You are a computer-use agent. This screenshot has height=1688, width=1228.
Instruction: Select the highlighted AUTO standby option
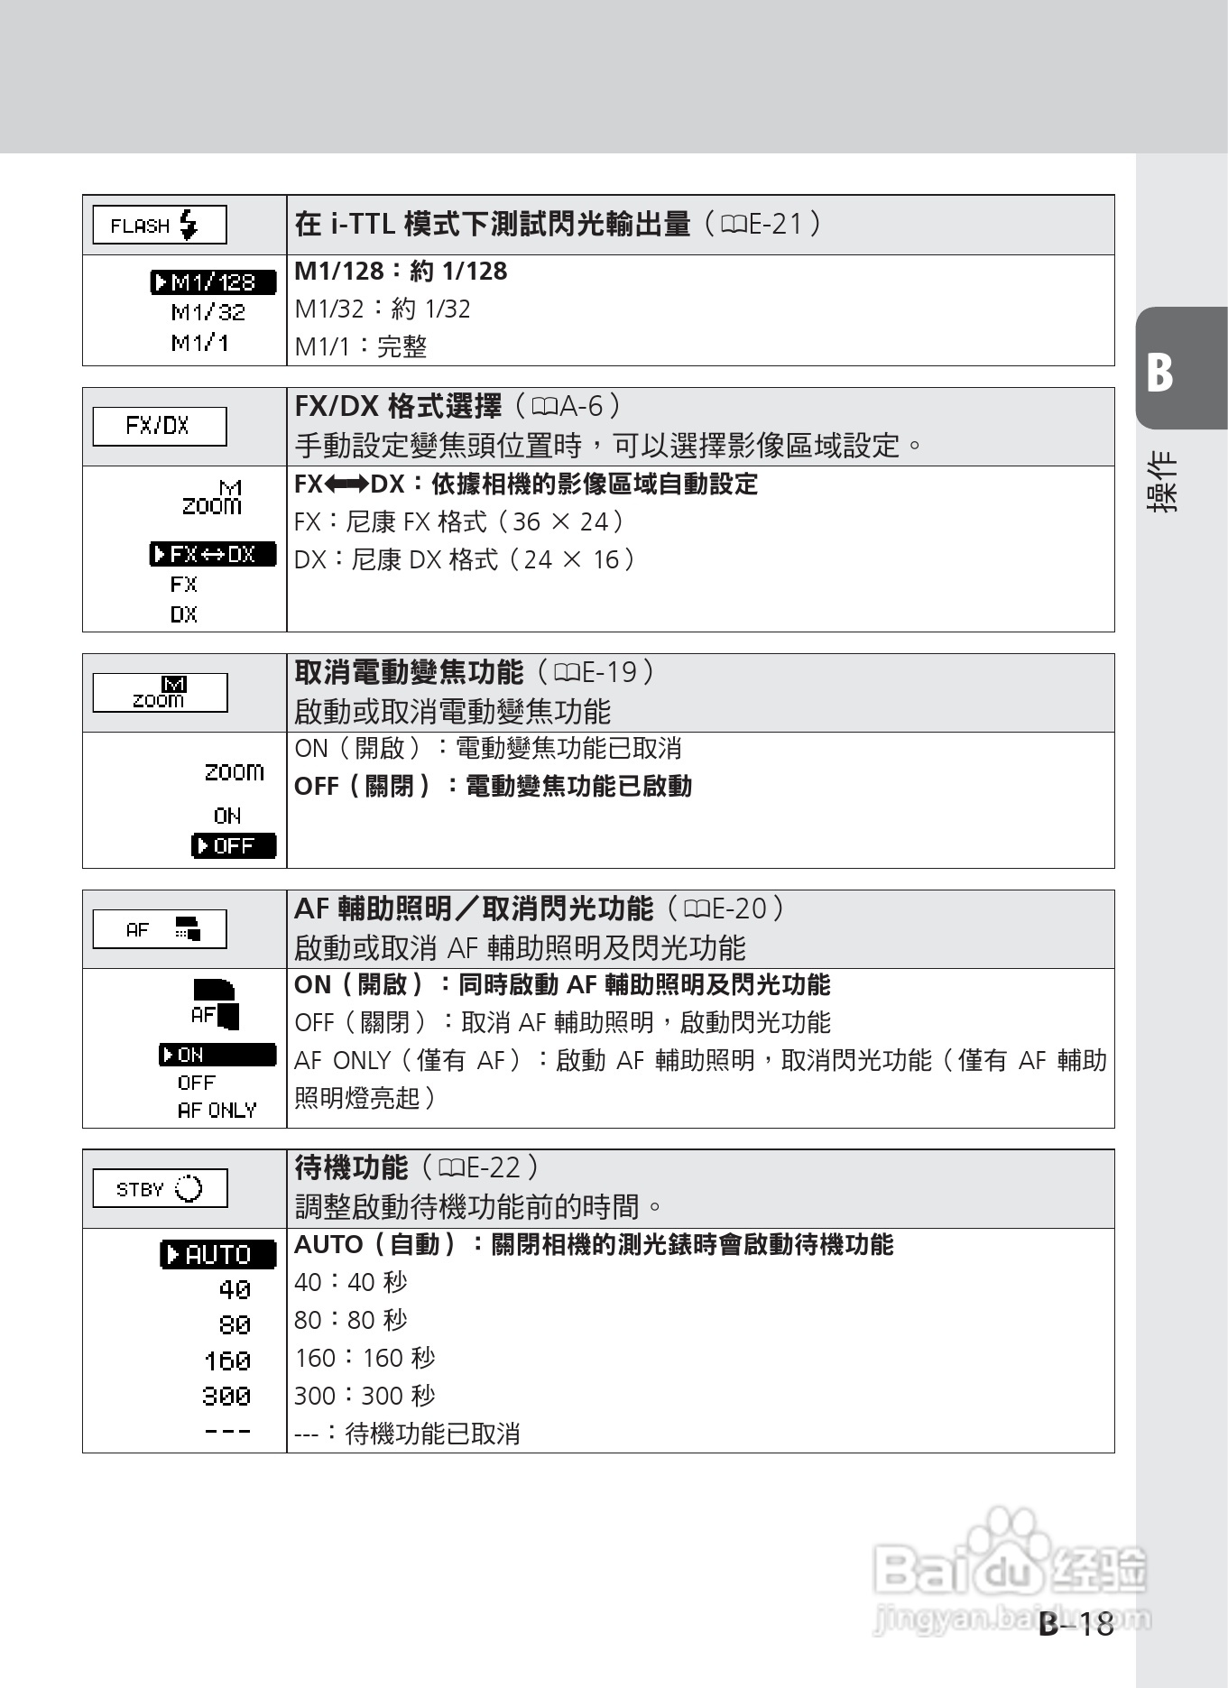click(x=218, y=1255)
